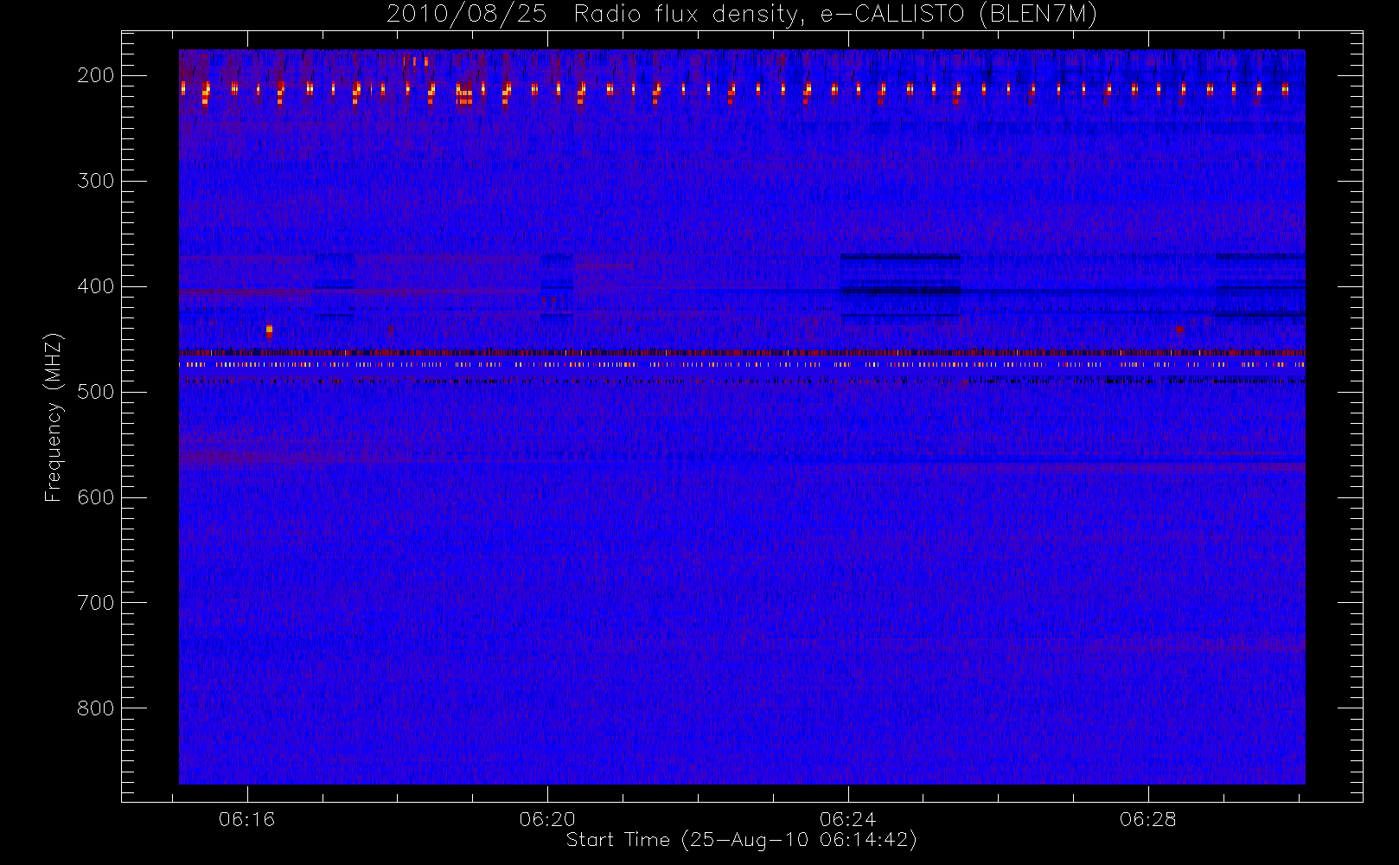Click the 06:16 time tick label
The image size is (1399, 865).
(247, 819)
